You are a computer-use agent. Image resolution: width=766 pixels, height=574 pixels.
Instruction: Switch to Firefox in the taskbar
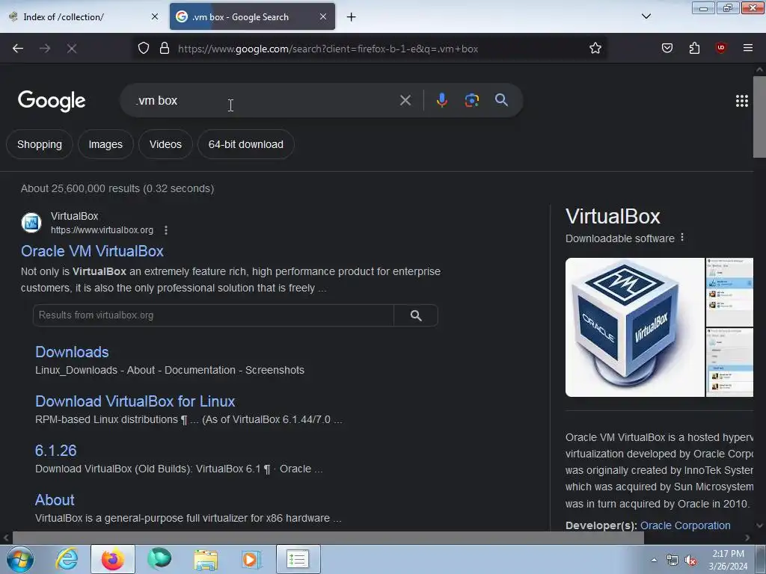click(x=112, y=559)
